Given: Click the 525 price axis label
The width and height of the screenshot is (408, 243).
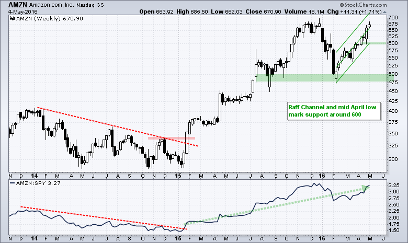Looking at the screenshot, I should pyautogui.click(x=393, y=65).
